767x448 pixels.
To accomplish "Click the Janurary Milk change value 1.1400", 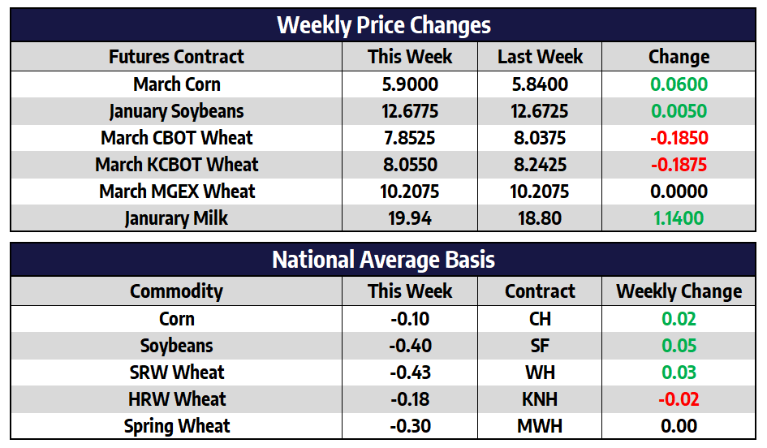I will (x=679, y=218).
